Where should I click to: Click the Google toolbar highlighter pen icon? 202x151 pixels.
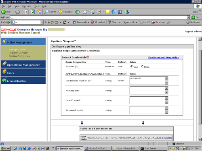(x=168, y=22)
